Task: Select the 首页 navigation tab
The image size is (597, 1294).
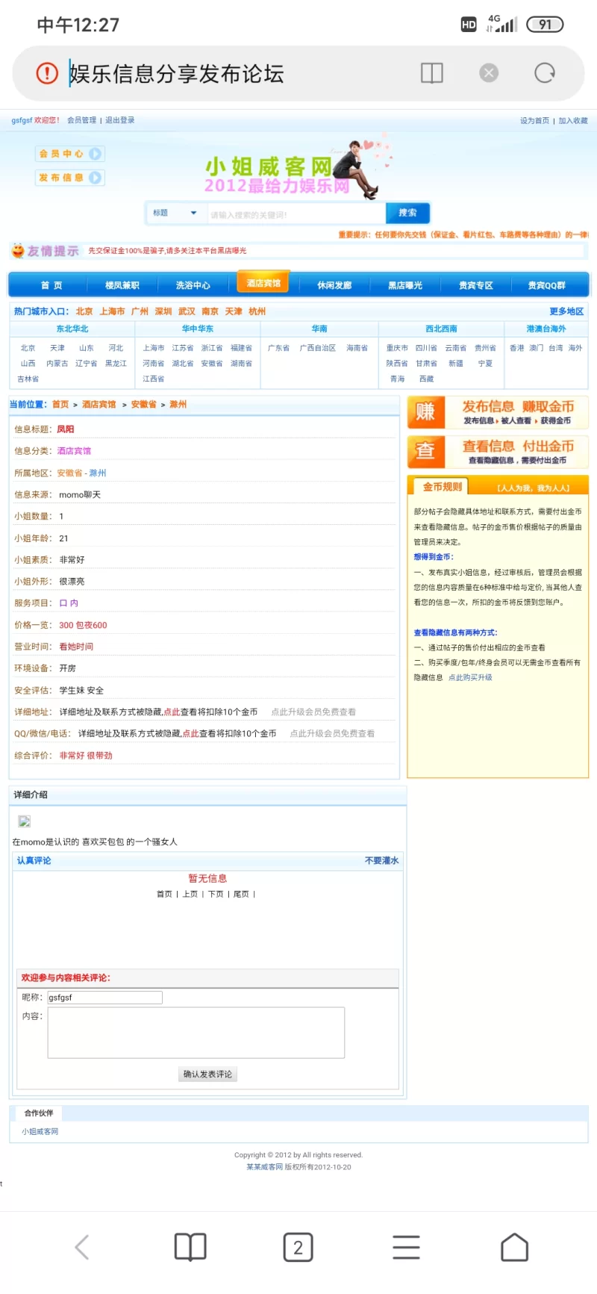Action: (x=51, y=285)
